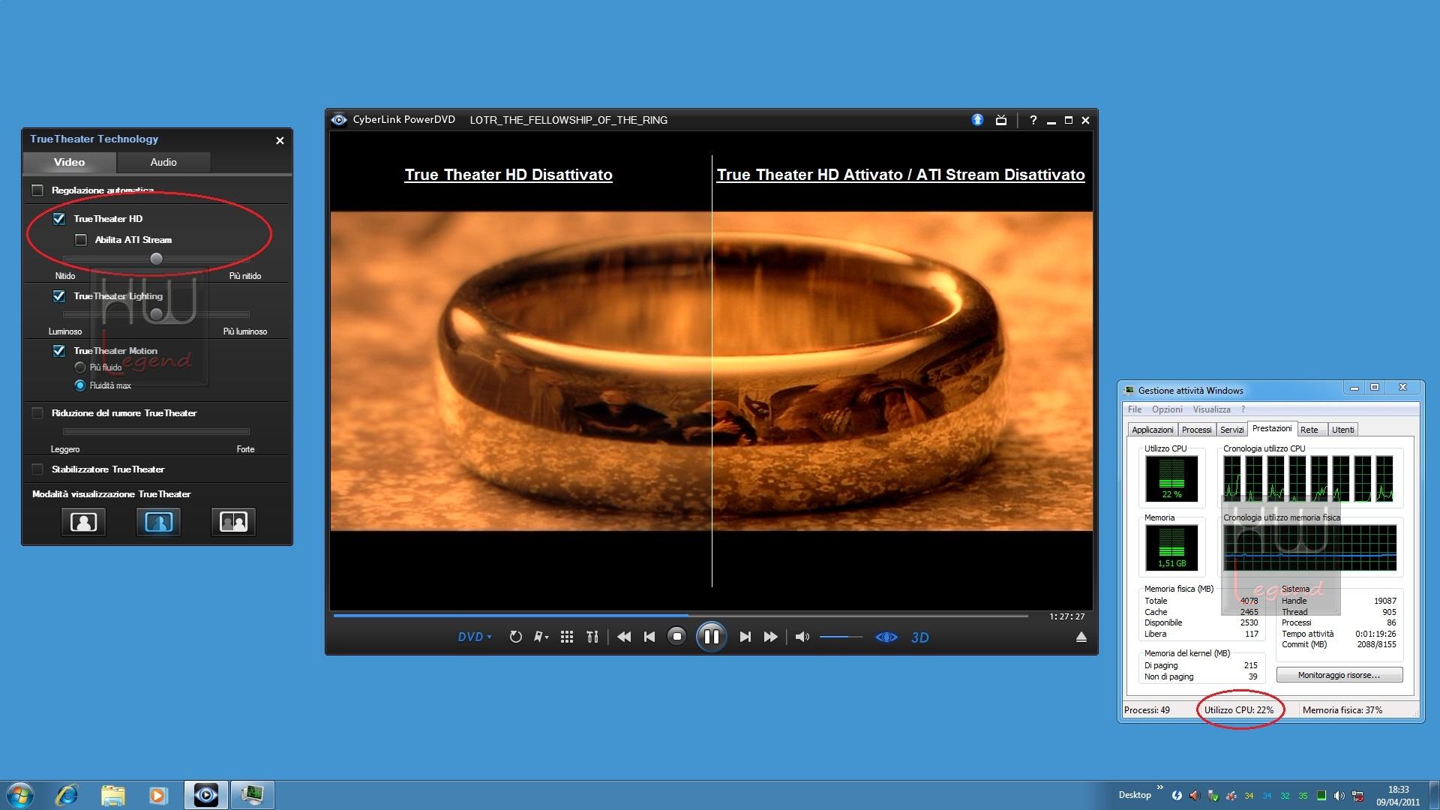
Task: Pause playback in PowerDVD
Action: [711, 637]
